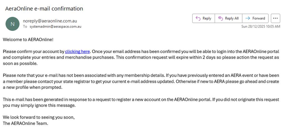Follow the "clicking here" confirmation link
Screen dimensions: 284x131
[77, 51]
